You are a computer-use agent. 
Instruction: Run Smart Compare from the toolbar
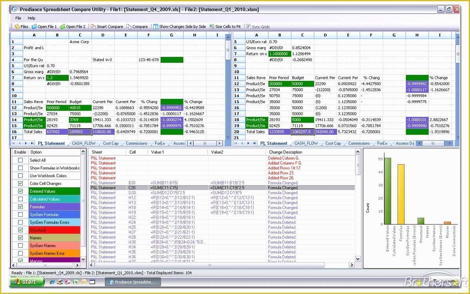[x=107, y=27]
